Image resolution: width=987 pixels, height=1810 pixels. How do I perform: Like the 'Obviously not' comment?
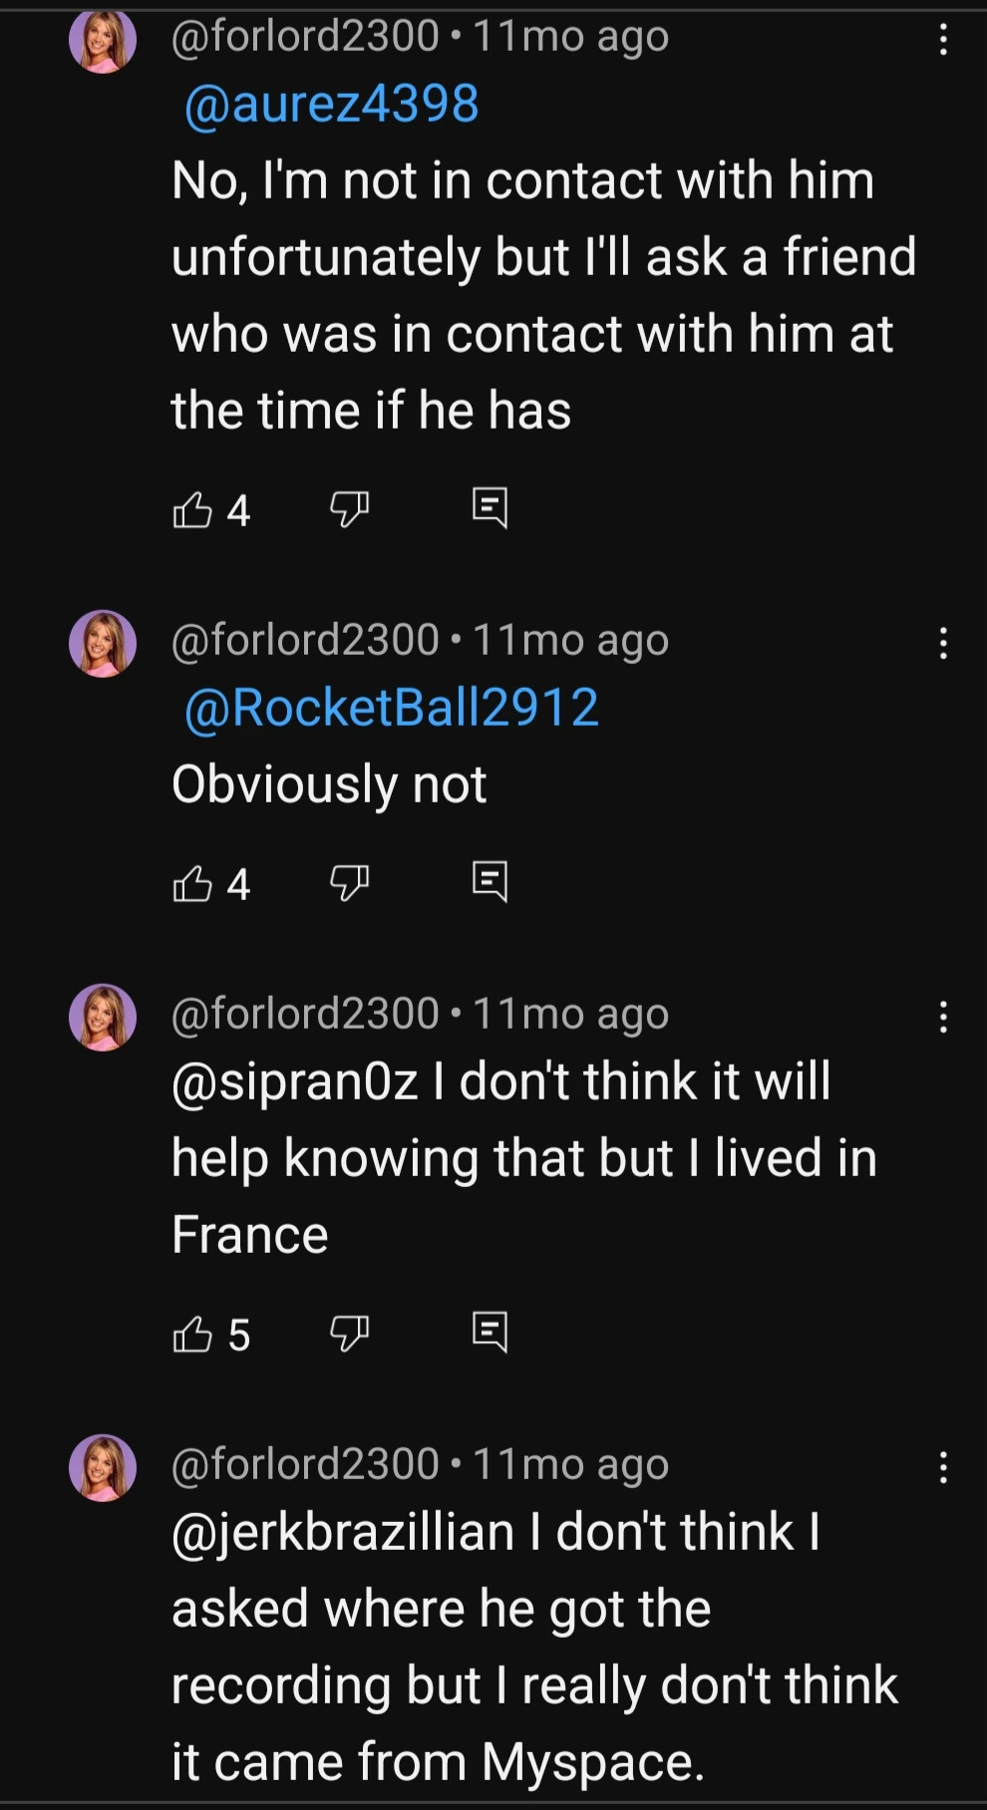193,883
